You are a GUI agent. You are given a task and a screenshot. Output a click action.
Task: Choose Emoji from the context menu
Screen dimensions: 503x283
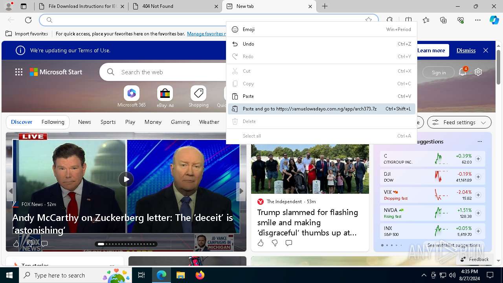point(321,29)
